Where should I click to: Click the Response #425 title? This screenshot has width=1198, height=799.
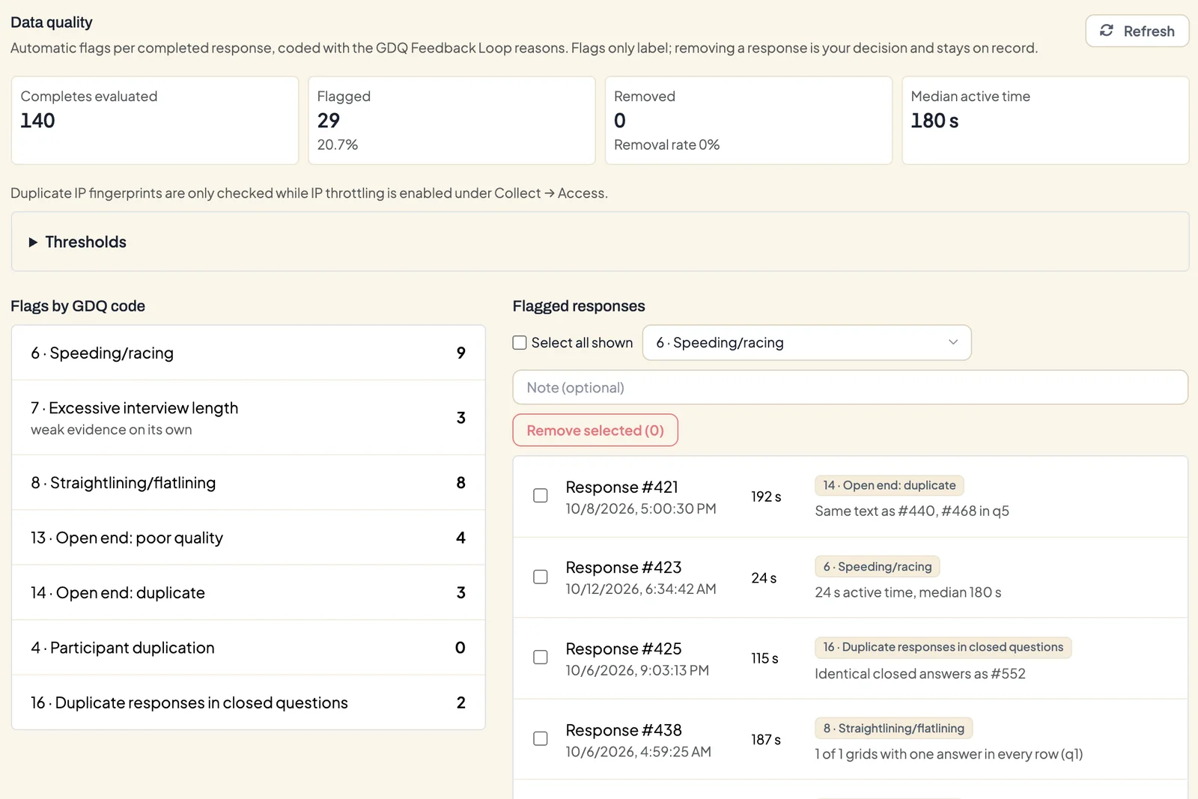(x=624, y=649)
